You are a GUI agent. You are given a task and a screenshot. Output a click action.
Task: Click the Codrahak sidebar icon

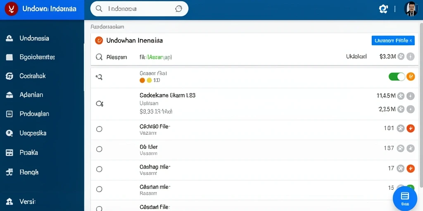pos(10,76)
